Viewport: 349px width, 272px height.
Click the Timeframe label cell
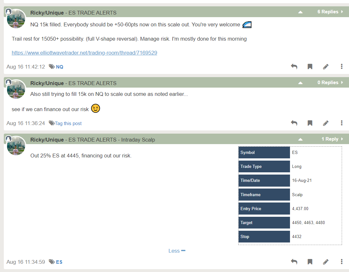[x=264, y=195]
